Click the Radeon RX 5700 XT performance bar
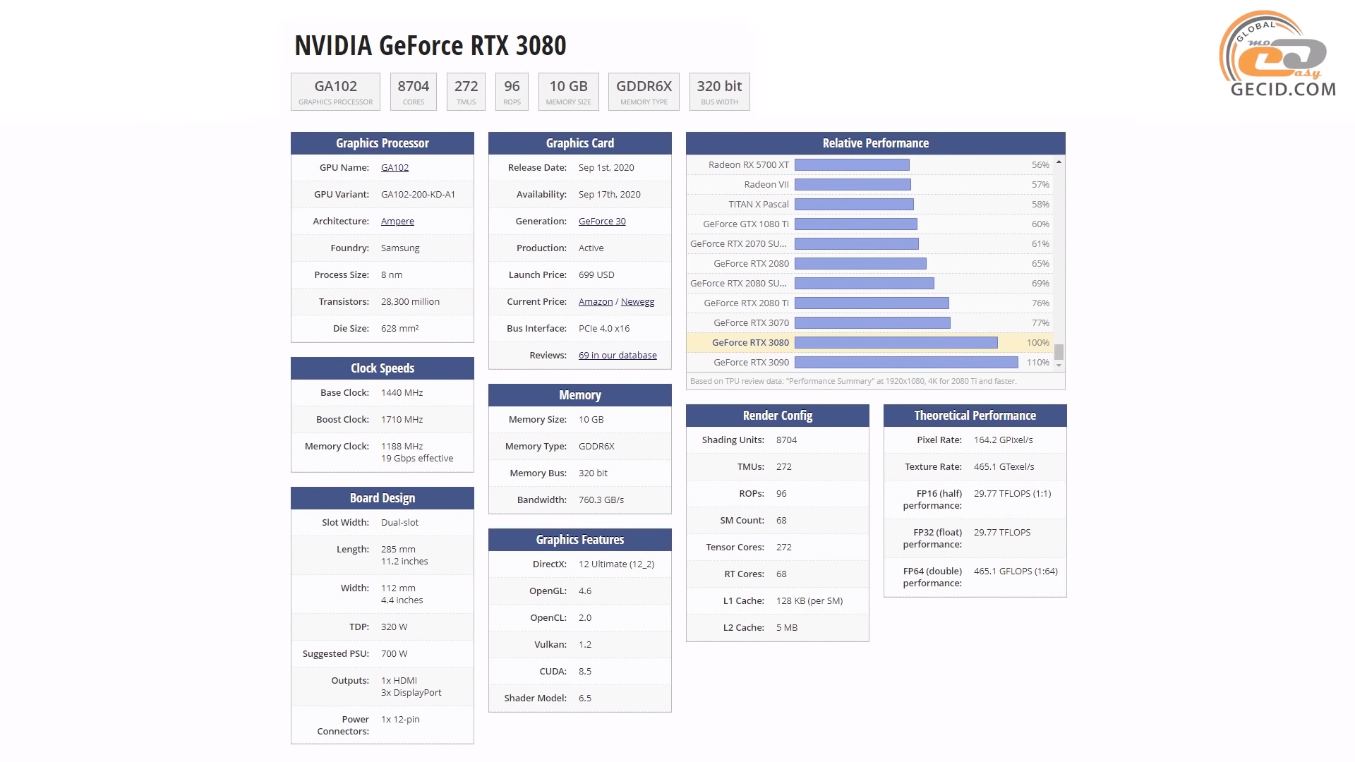1355x762 pixels. (x=852, y=164)
